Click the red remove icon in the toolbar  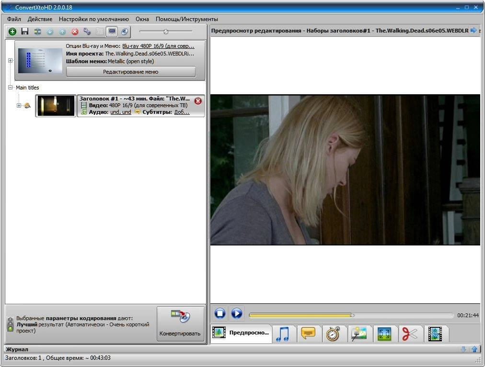click(75, 31)
